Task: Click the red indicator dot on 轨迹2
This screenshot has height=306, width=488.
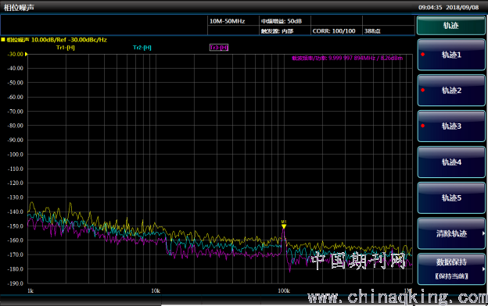Action: [422, 90]
